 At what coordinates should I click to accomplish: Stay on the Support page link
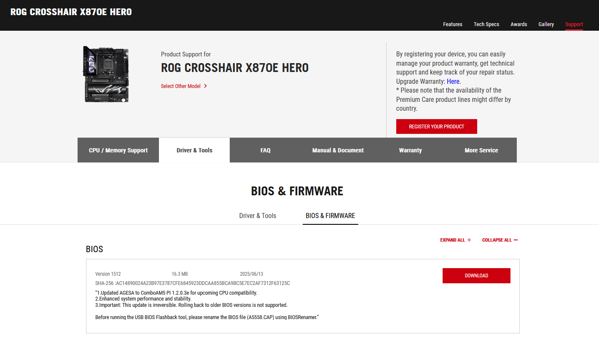pyautogui.click(x=574, y=24)
